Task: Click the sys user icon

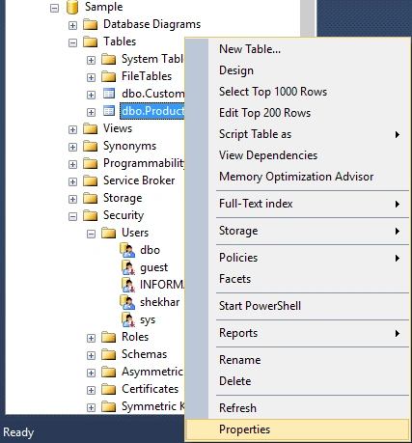Action: coord(127,319)
